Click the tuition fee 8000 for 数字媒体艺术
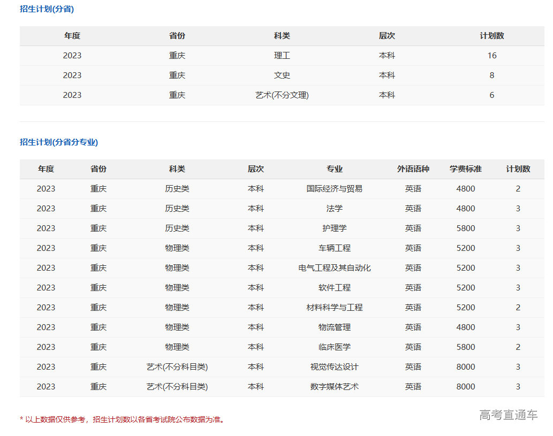 click(466, 386)
